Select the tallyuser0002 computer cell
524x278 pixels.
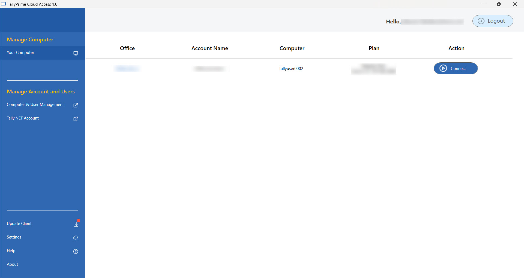click(x=291, y=69)
